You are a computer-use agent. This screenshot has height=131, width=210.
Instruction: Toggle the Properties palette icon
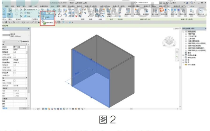click(10, 15)
